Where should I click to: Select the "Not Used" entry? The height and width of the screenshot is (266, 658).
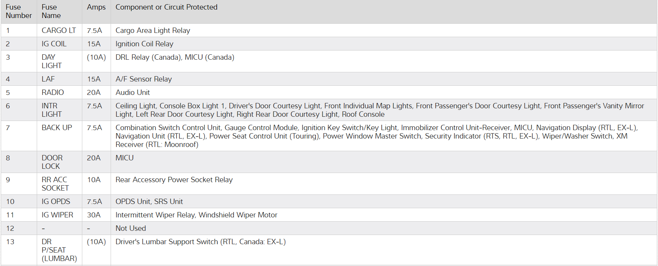pyautogui.click(x=131, y=228)
